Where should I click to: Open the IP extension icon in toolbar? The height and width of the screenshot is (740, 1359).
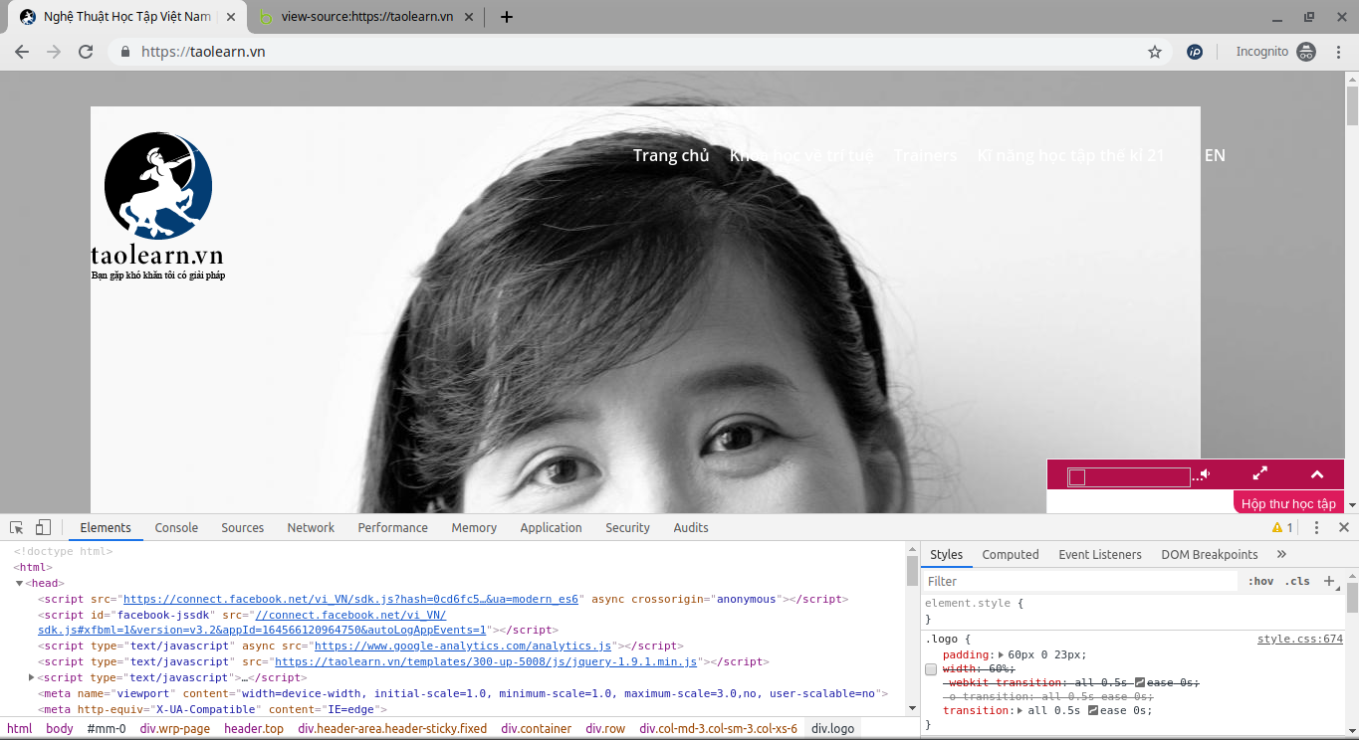pos(1195,52)
